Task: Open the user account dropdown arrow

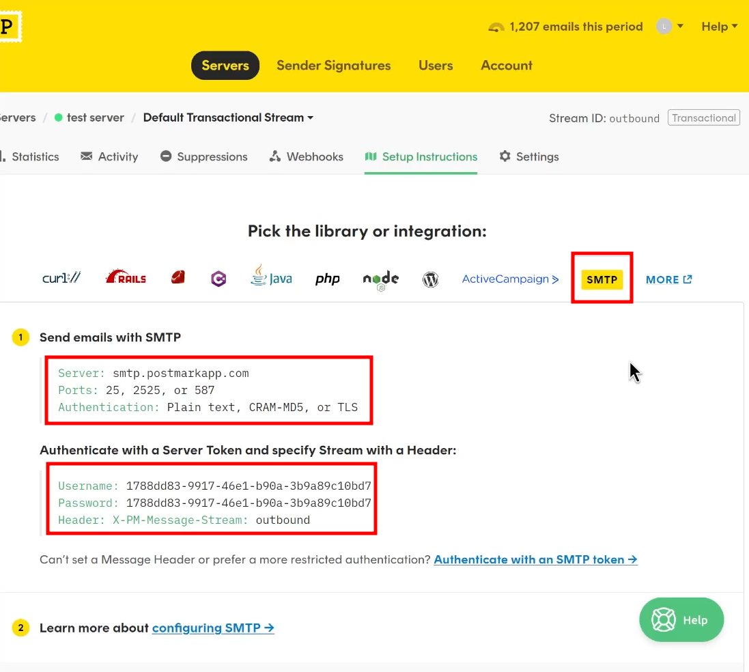Action: point(680,26)
